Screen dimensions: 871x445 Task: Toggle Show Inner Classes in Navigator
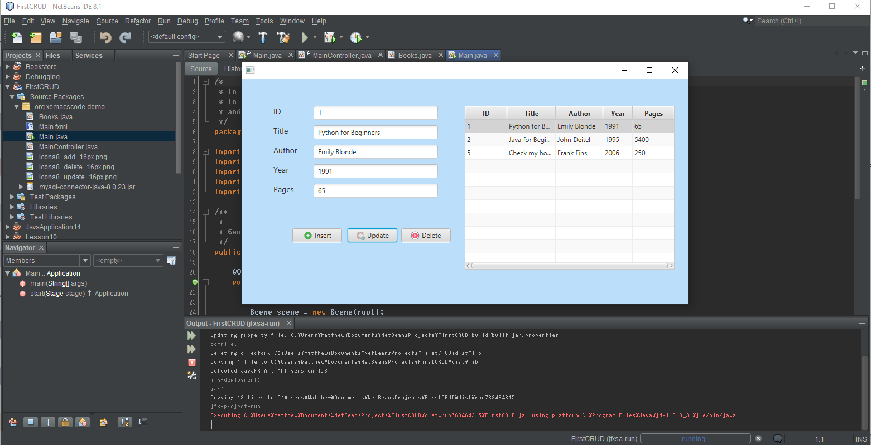click(83, 422)
